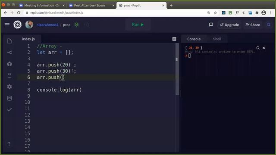Click the editor vertical scrollbar
This screenshot has width=276, height=155.
click(x=177, y=69)
